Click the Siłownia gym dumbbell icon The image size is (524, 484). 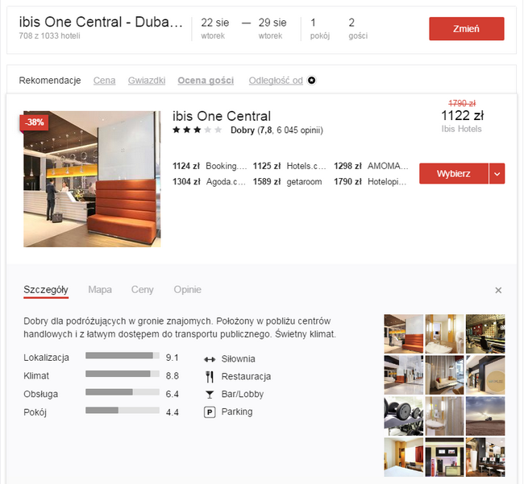pyautogui.click(x=210, y=359)
